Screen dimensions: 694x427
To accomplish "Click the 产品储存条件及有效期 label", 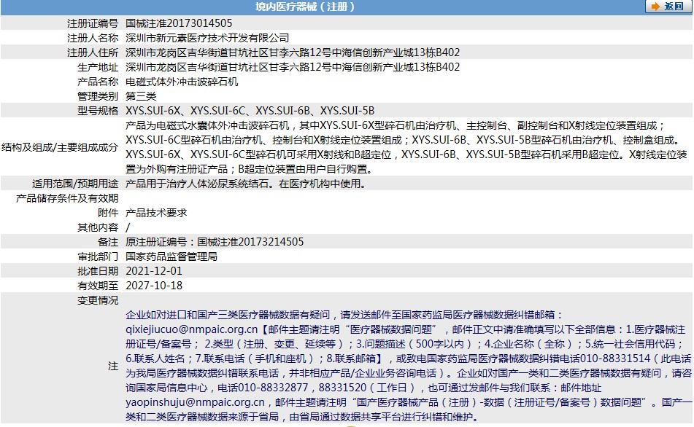I will (67, 198).
